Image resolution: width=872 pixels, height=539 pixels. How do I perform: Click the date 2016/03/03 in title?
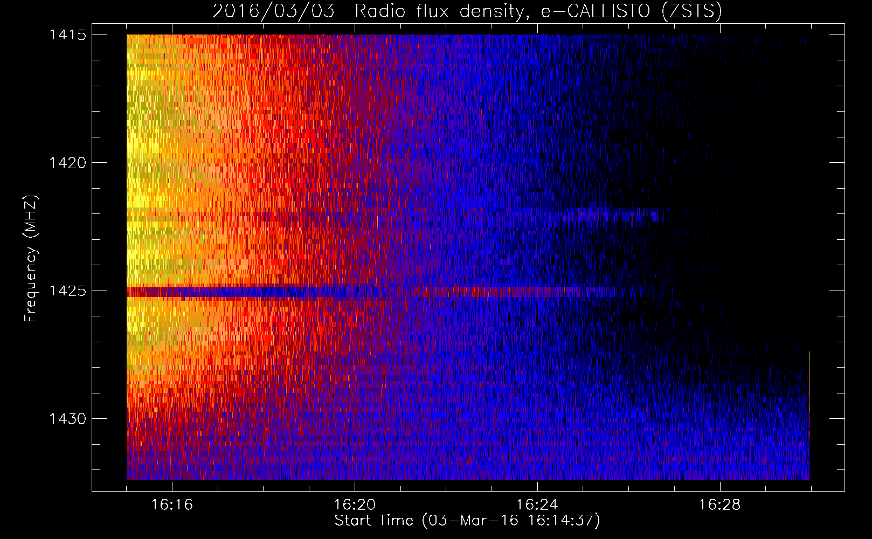pyautogui.click(x=274, y=11)
